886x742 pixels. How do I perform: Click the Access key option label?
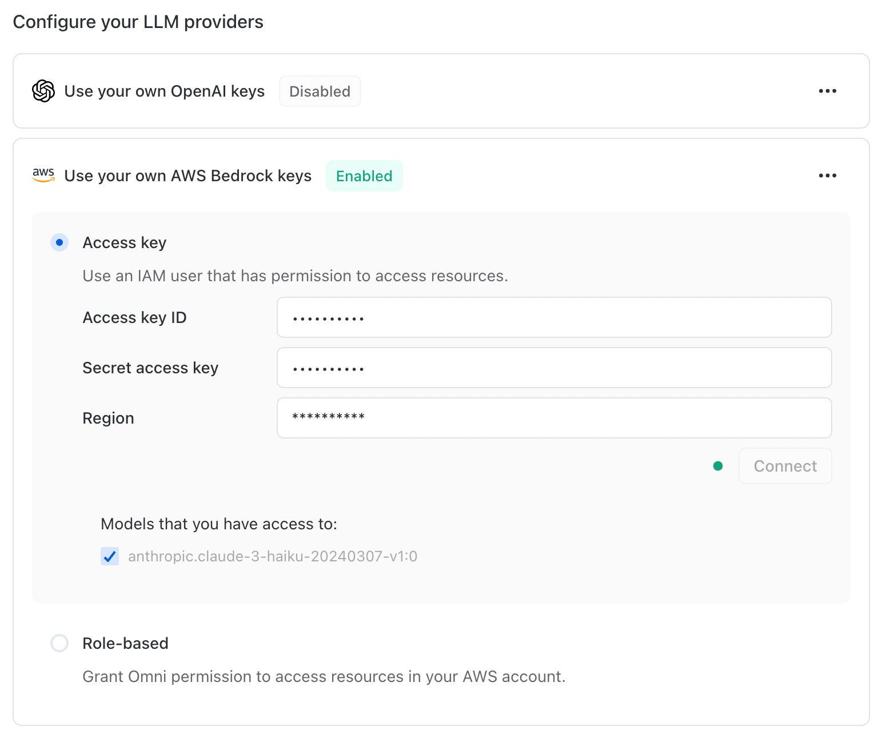click(x=125, y=242)
